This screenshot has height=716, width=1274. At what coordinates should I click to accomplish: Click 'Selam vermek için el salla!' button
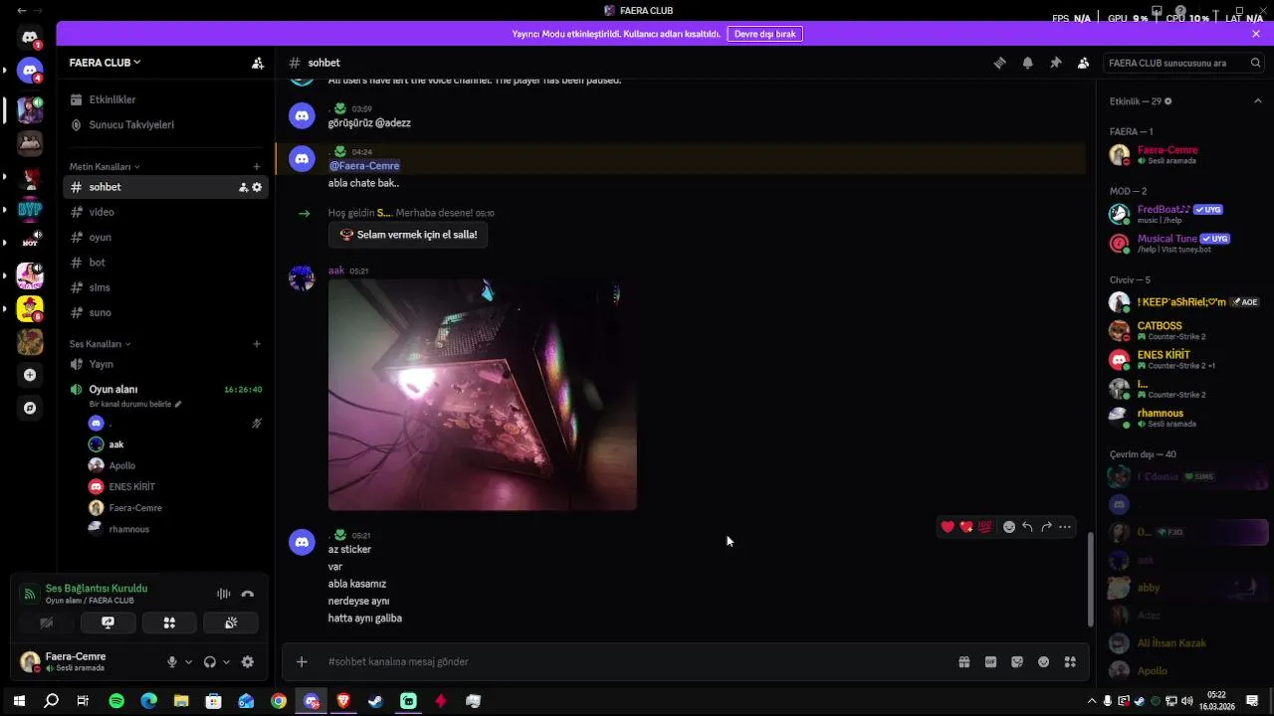coord(408,235)
